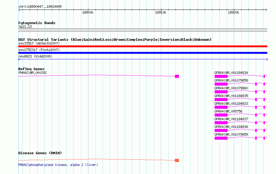The width and height of the screenshot is (276, 174).
Task: Select GPR64|NM_001079859 transcript label
Action: [231, 134]
